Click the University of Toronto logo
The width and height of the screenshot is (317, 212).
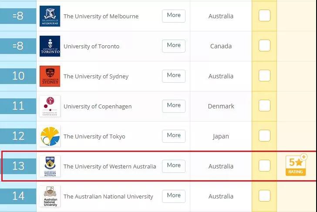[x=50, y=46]
